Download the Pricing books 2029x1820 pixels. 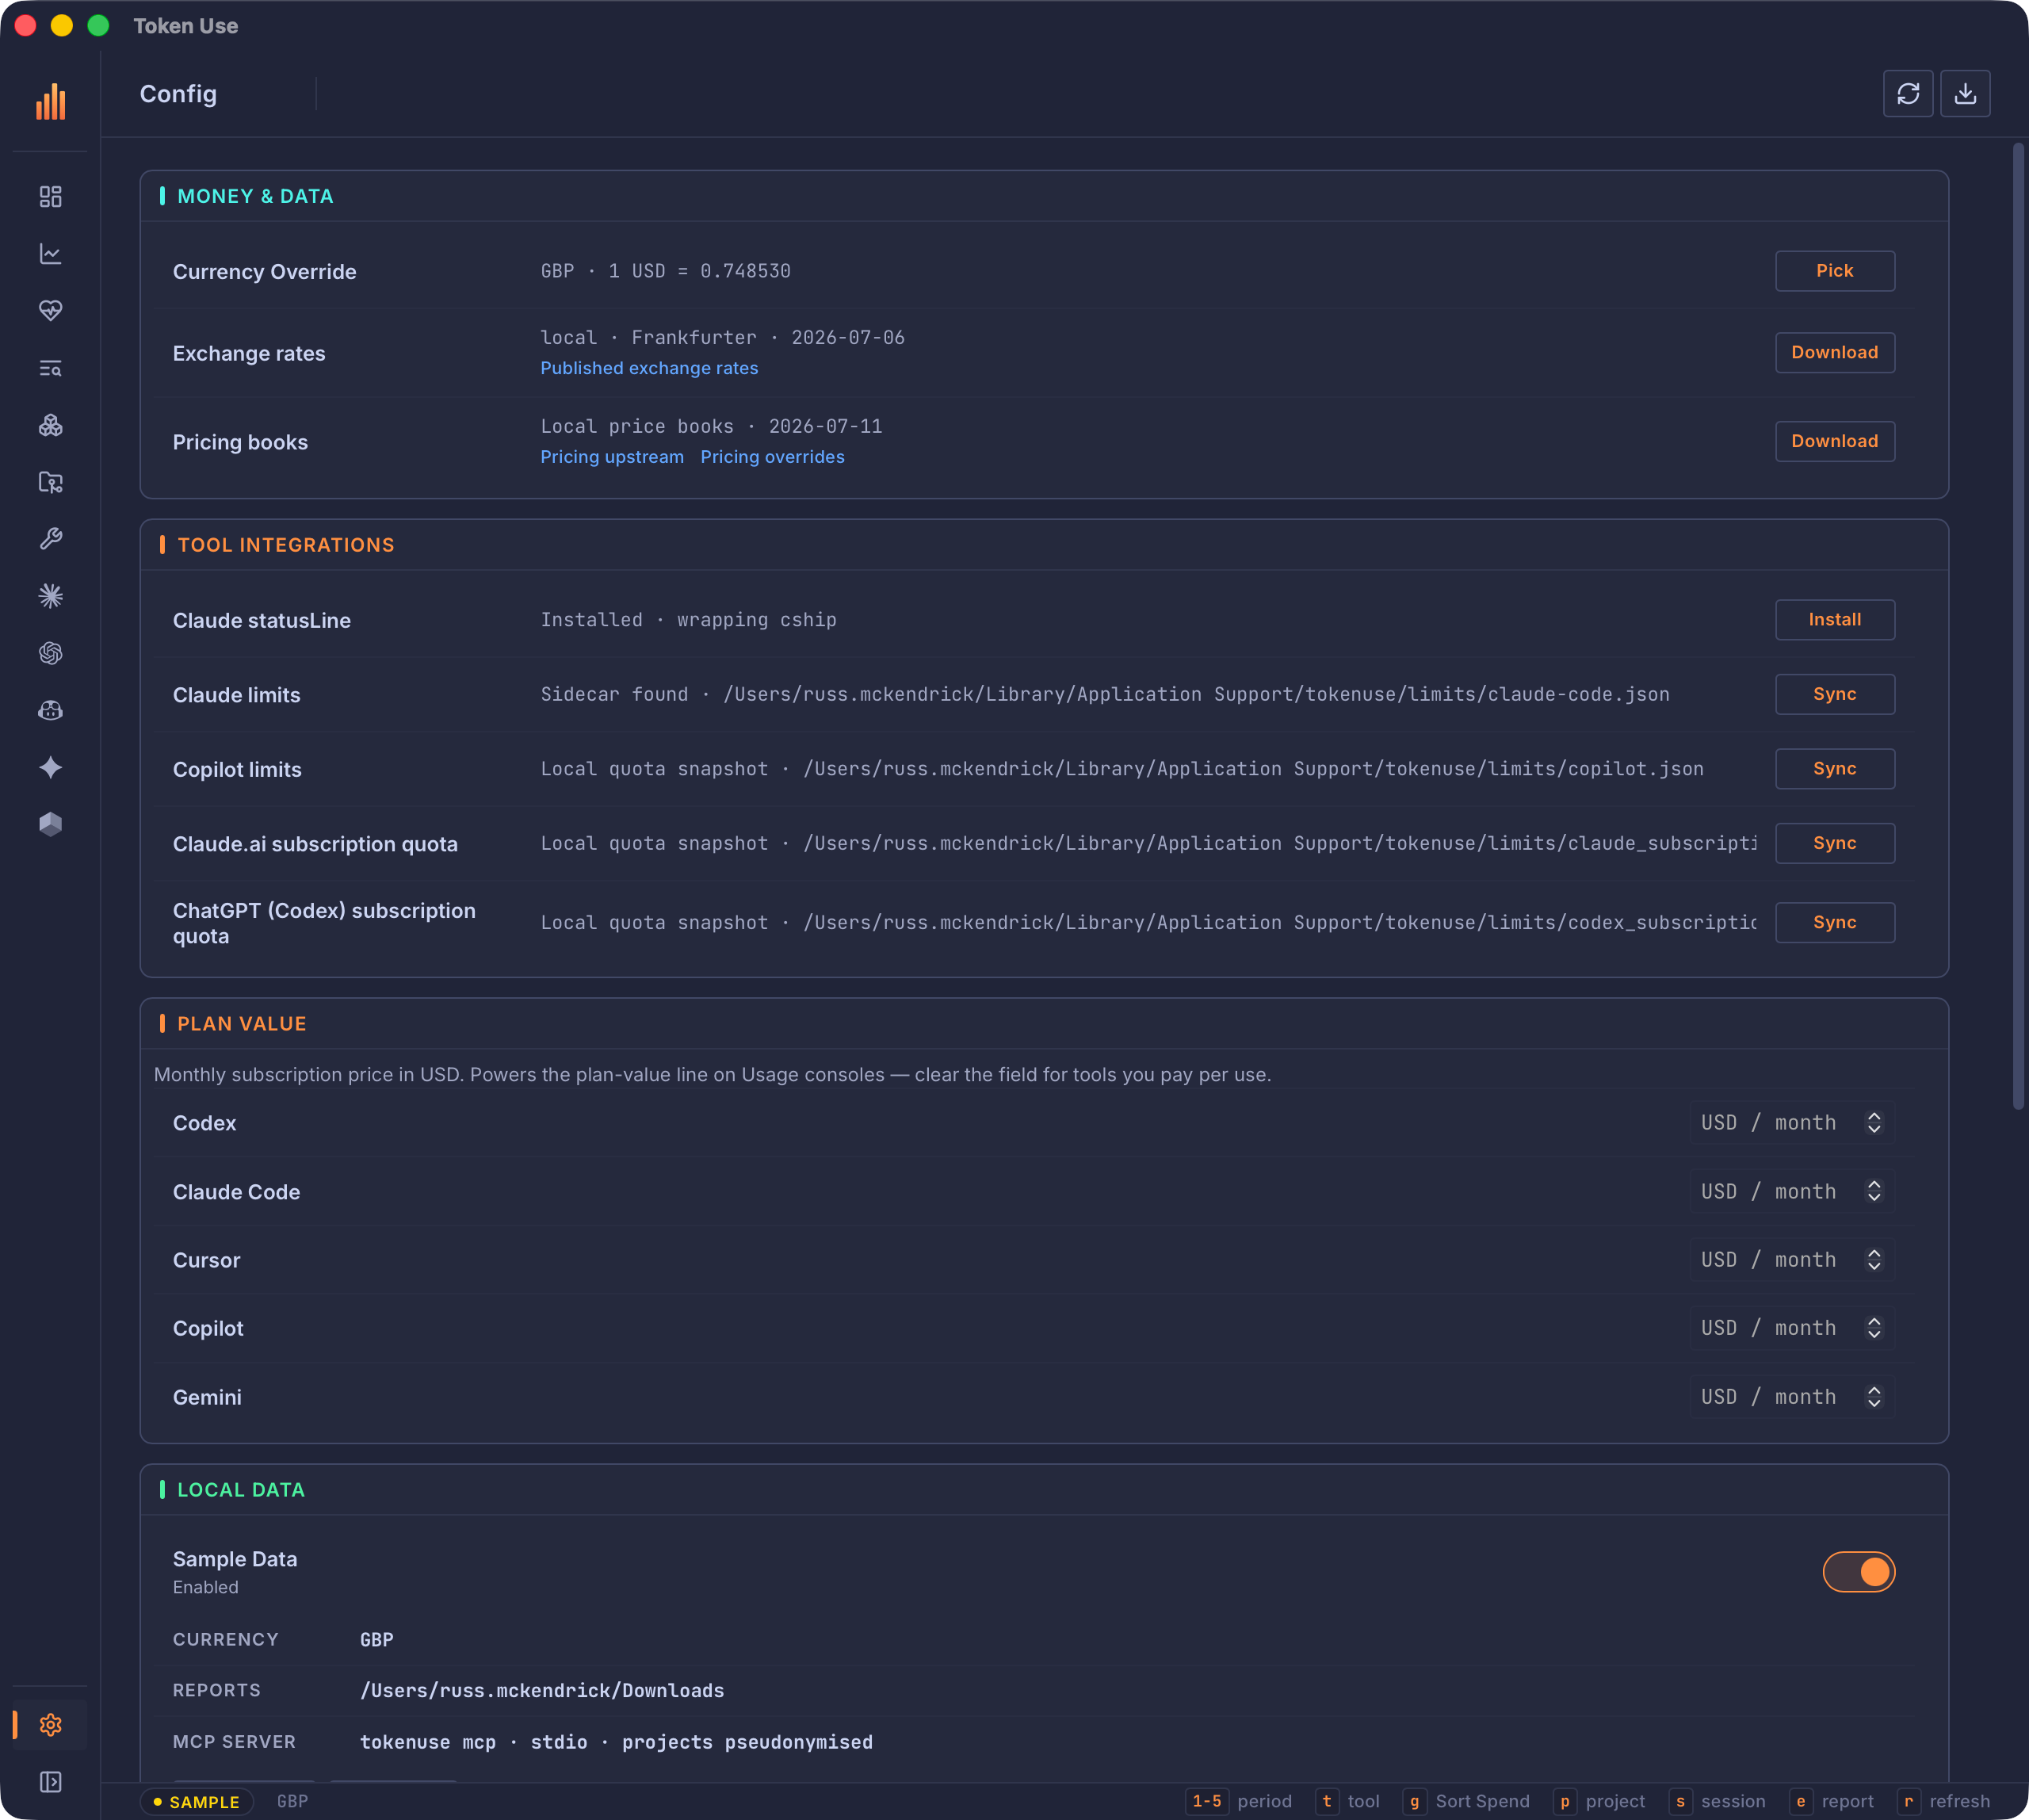pyautogui.click(x=1835, y=441)
